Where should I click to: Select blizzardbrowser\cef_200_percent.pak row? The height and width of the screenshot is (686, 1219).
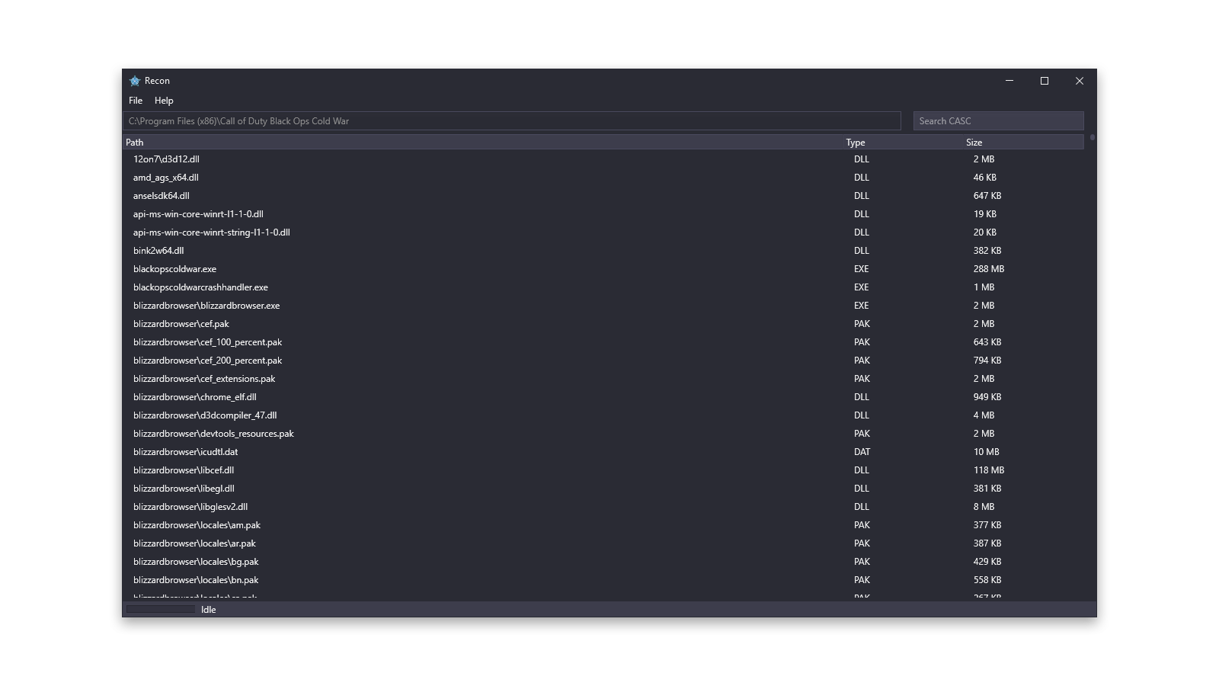pyautogui.click(x=603, y=361)
